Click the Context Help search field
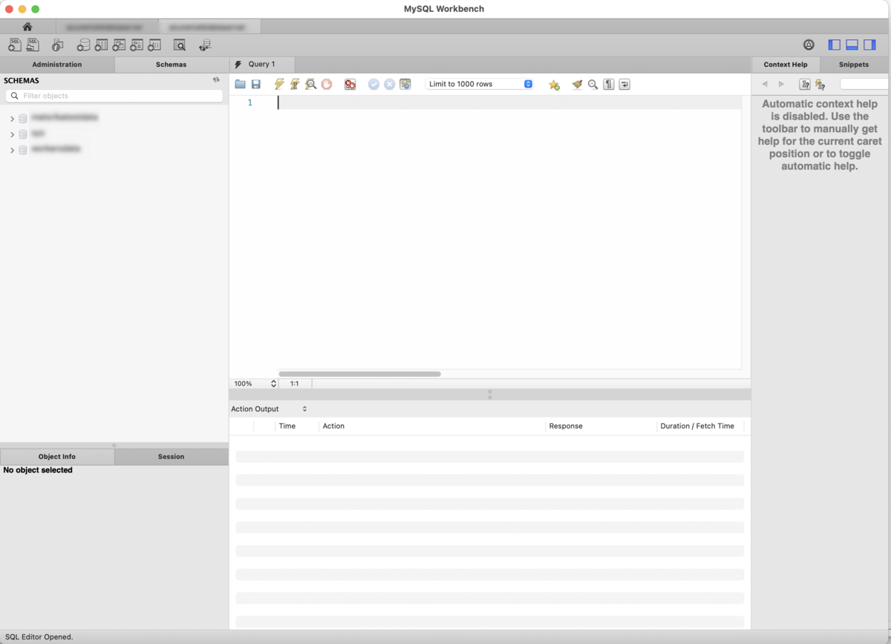891x644 pixels. point(864,84)
